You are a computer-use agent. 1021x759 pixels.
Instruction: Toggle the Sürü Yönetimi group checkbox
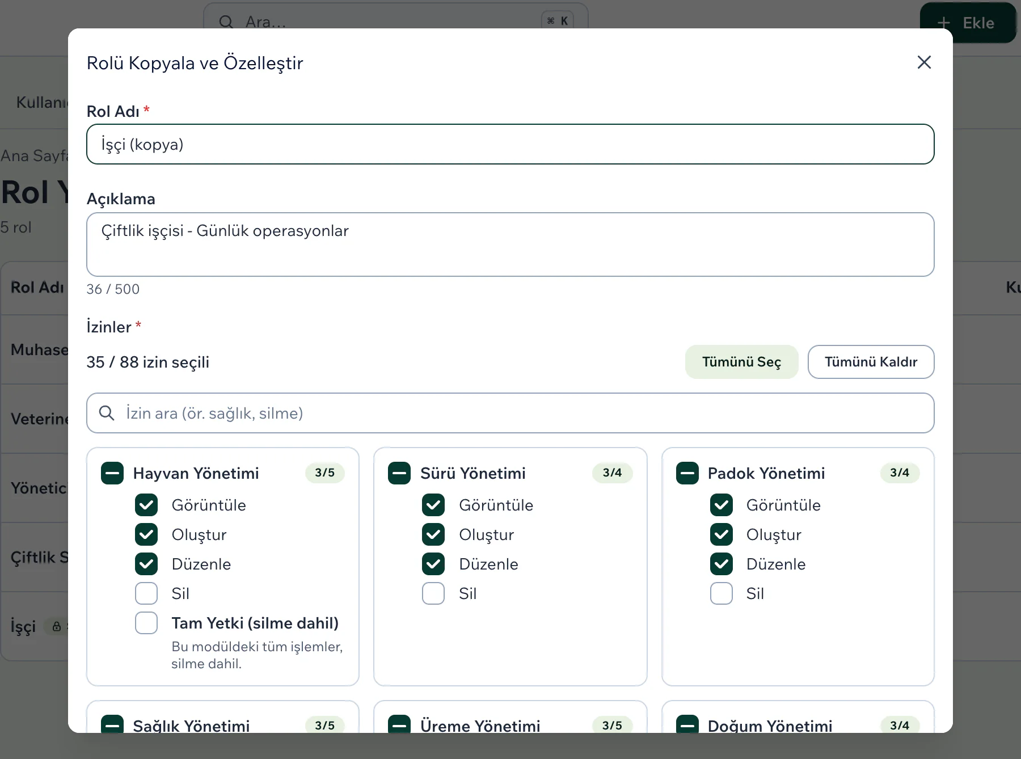[399, 473]
